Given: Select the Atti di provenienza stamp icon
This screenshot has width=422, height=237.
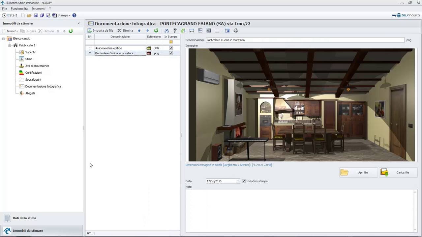Looking at the screenshot, I should click(x=21, y=66).
